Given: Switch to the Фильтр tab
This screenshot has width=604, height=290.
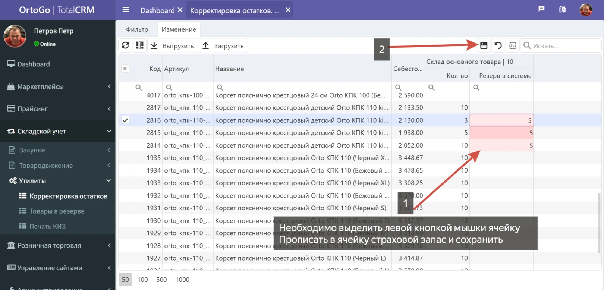Looking at the screenshot, I should click(137, 29).
